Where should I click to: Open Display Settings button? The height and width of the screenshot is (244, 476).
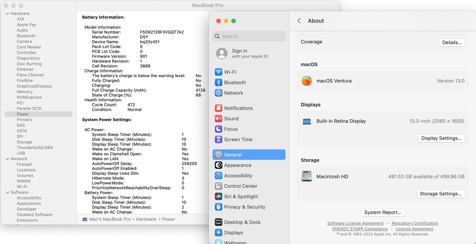pyautogui.click(x=441, y=138)
